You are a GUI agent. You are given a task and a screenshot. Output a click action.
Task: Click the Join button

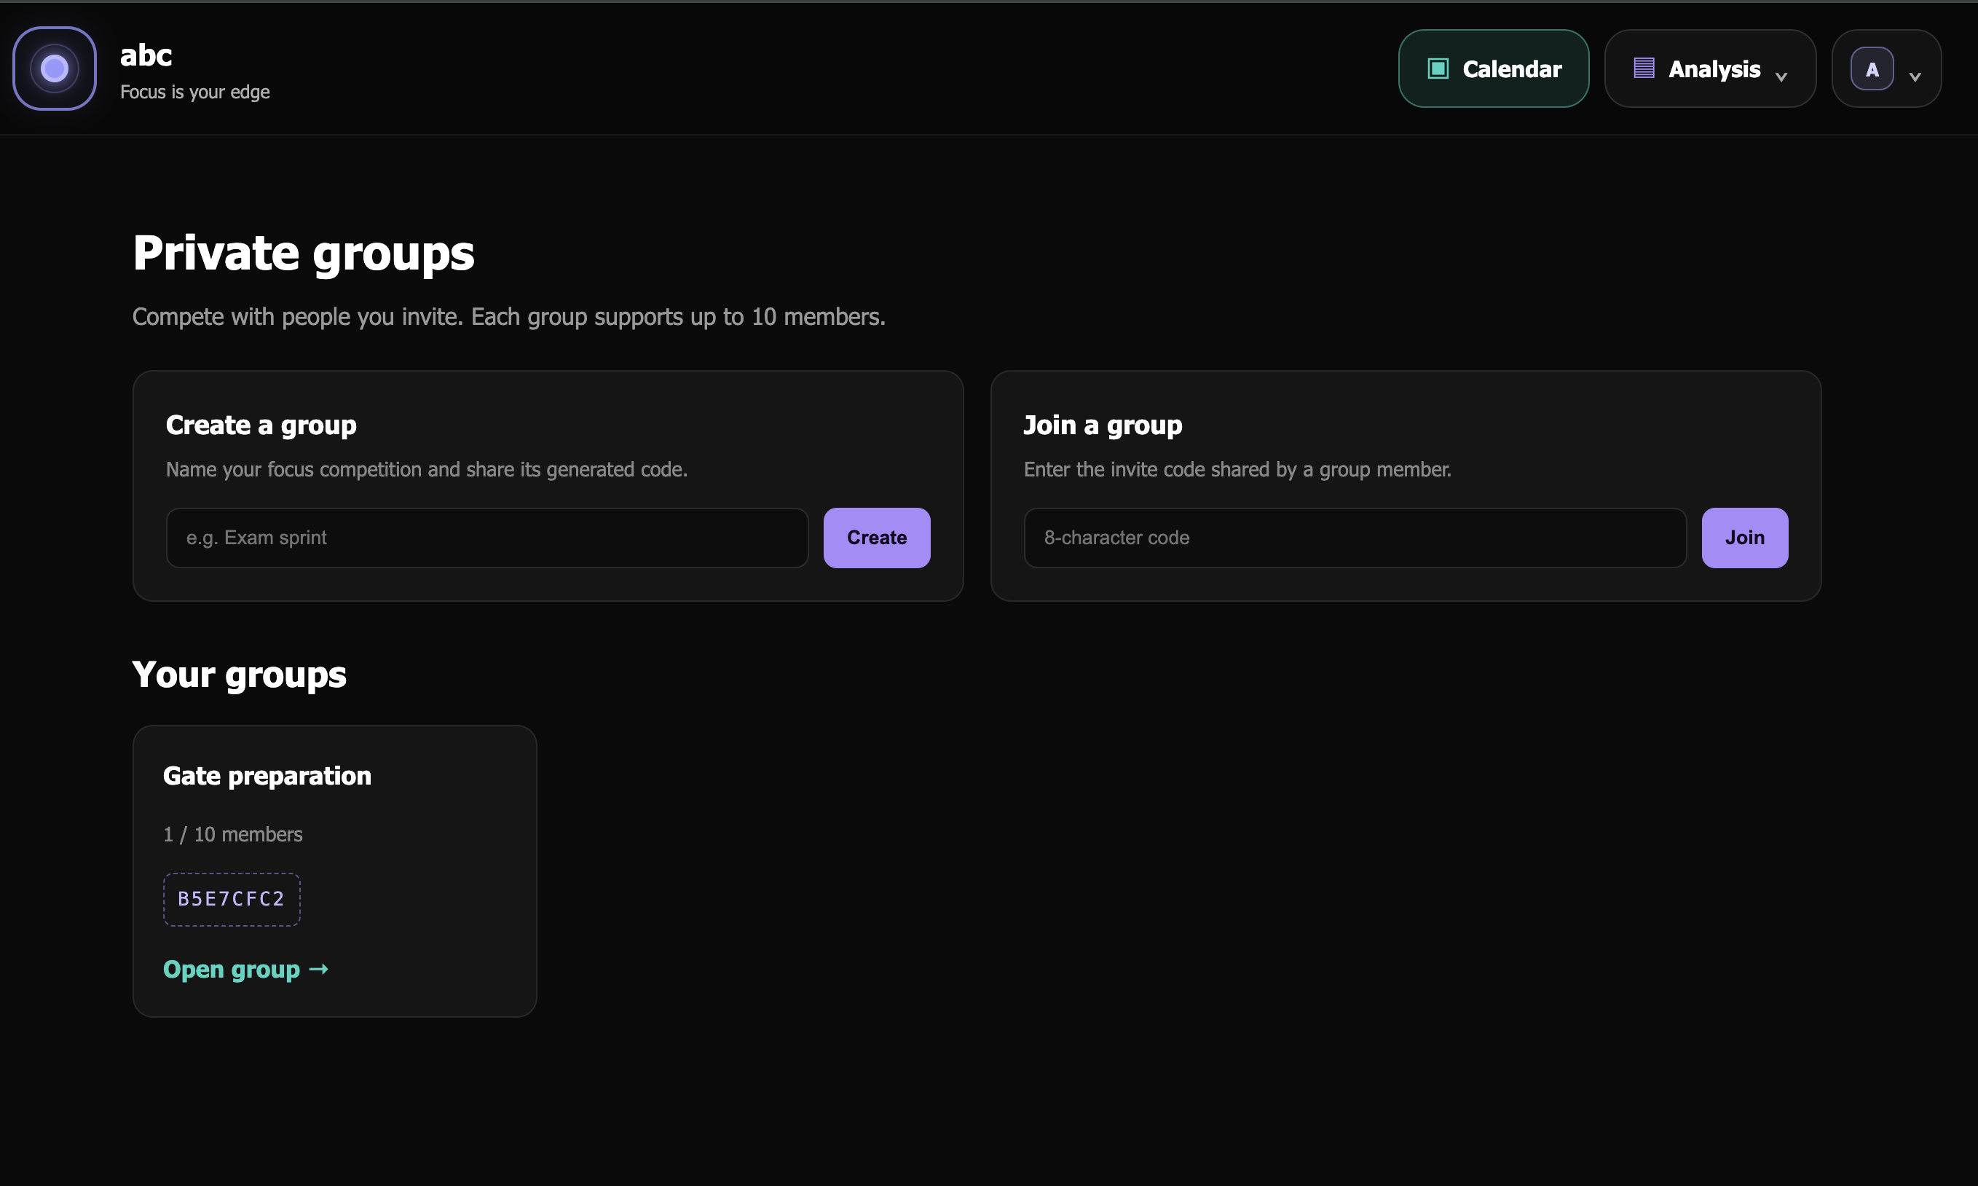tap(1745, 538)
